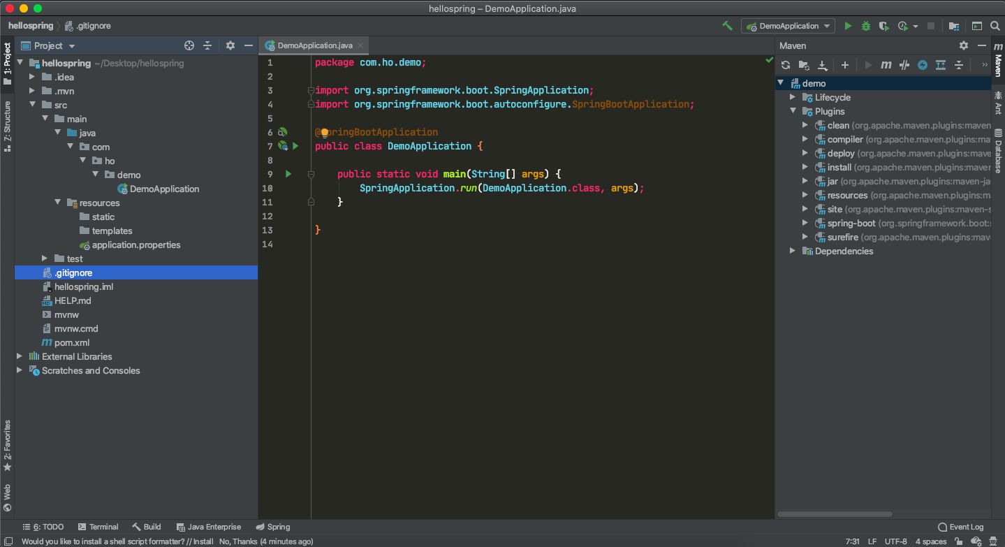Click the lightbulb intention icon on line 6
Screen dimensions: 1005x547
click(x=325, y=133)
